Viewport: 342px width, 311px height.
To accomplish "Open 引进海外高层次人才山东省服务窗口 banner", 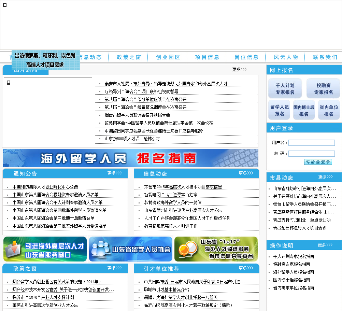I will pos(45,249).
